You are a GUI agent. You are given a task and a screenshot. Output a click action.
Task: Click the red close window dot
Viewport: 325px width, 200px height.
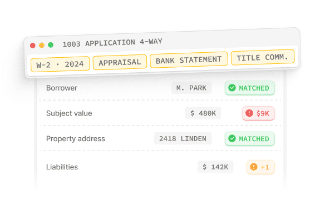32,46
